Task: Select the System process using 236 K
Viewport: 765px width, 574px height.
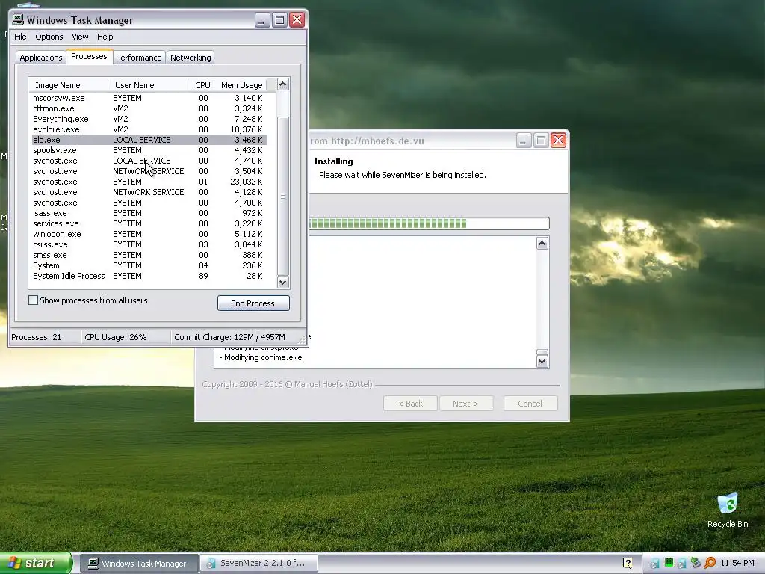Action: click(x=149, y=265)
